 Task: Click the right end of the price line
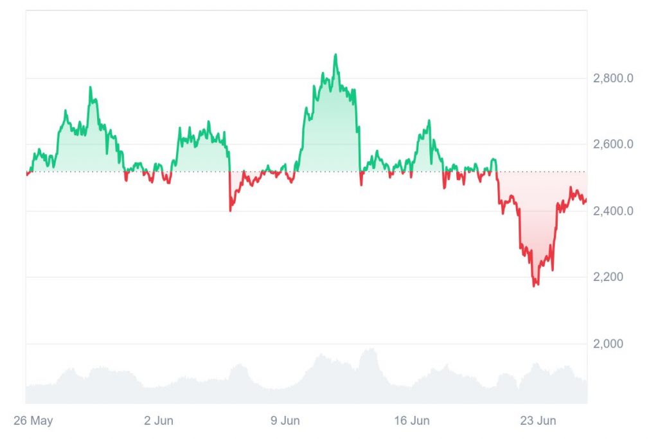coord(585,200)
